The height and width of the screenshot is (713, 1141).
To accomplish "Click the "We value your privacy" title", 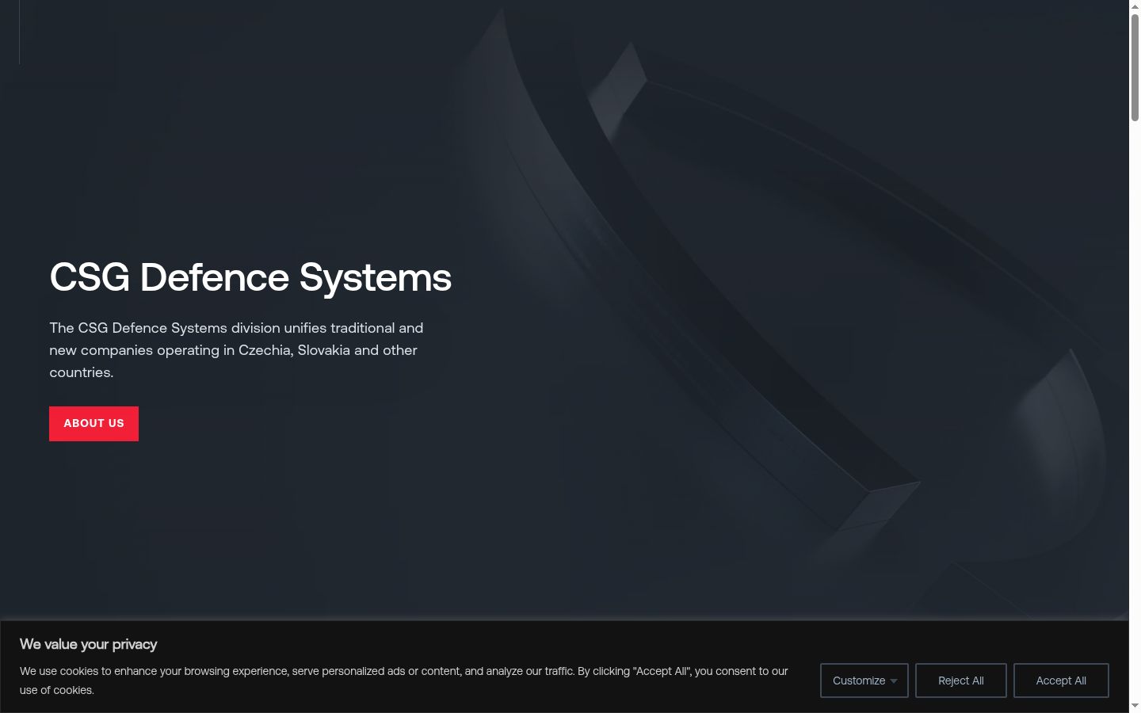I will [89, 644].
